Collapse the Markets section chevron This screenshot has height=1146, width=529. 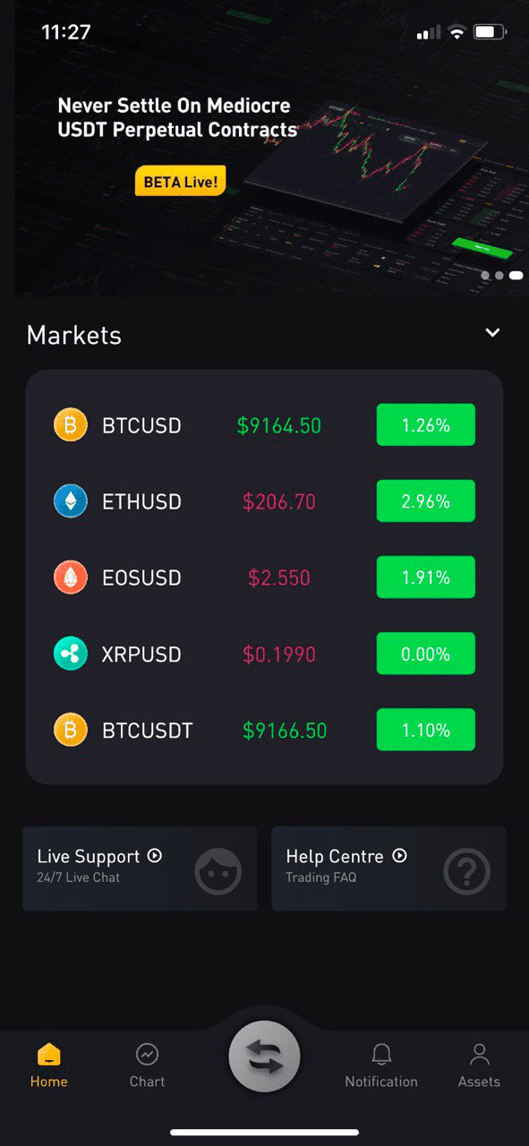coord(492,332)
